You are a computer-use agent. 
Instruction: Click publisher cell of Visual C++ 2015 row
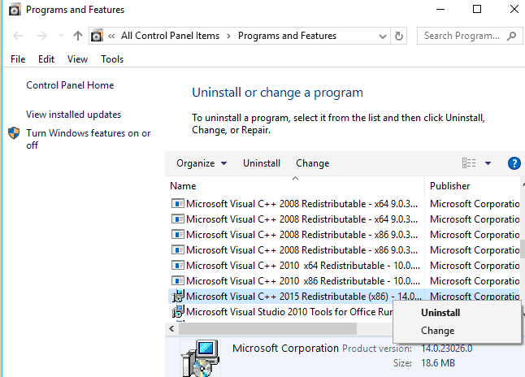[475, 297]
